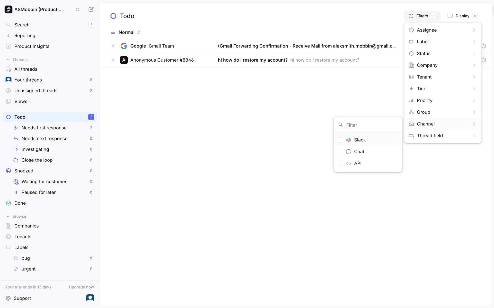
Task: Open the Display options button
Action: [x=462, y=16]
